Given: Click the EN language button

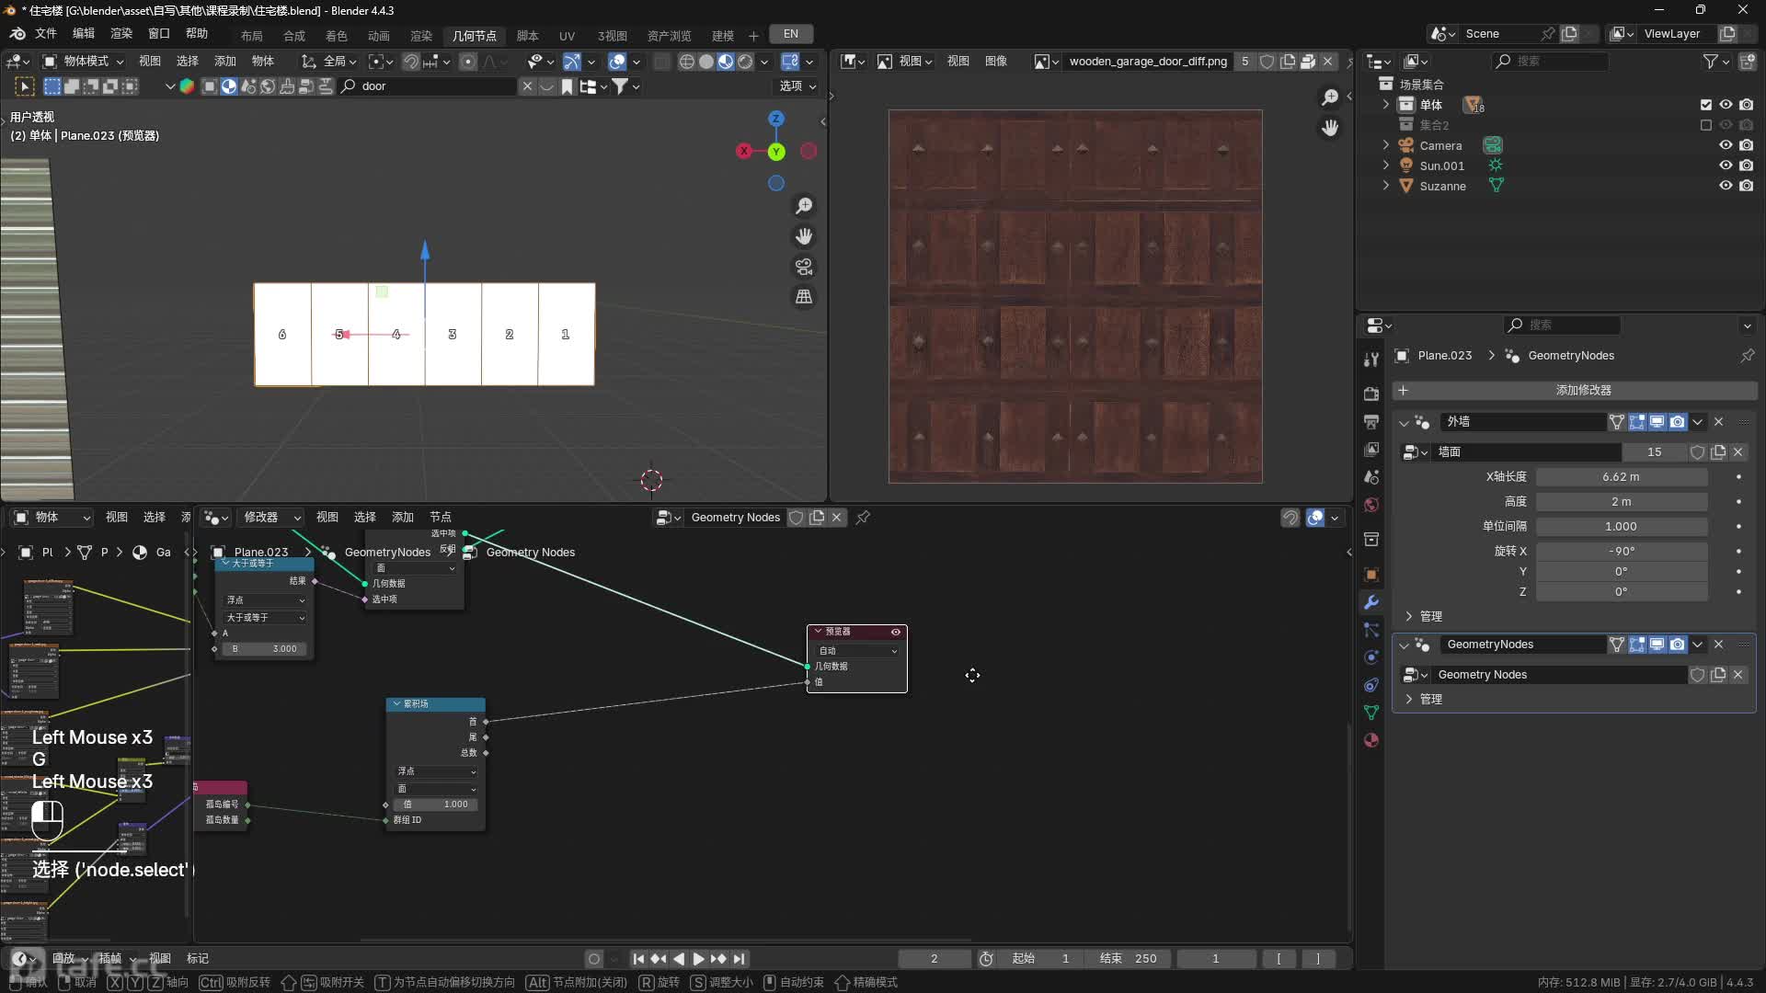Looking at the screenshot, I should pos(791,34).
